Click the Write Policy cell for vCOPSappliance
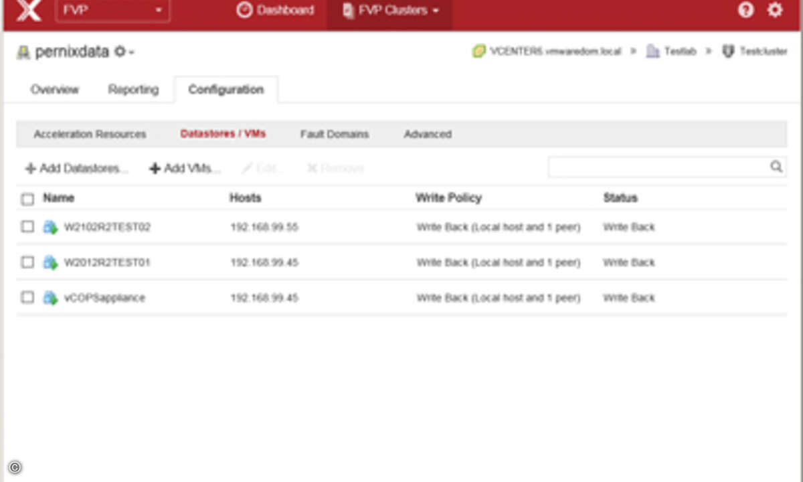This screenshot has height=482, width=803. (499, 299)
